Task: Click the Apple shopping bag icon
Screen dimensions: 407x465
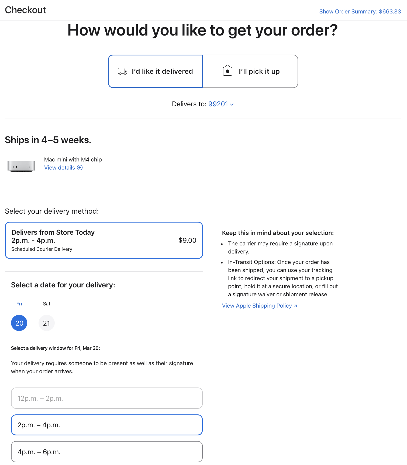Action: pos(227,71)
